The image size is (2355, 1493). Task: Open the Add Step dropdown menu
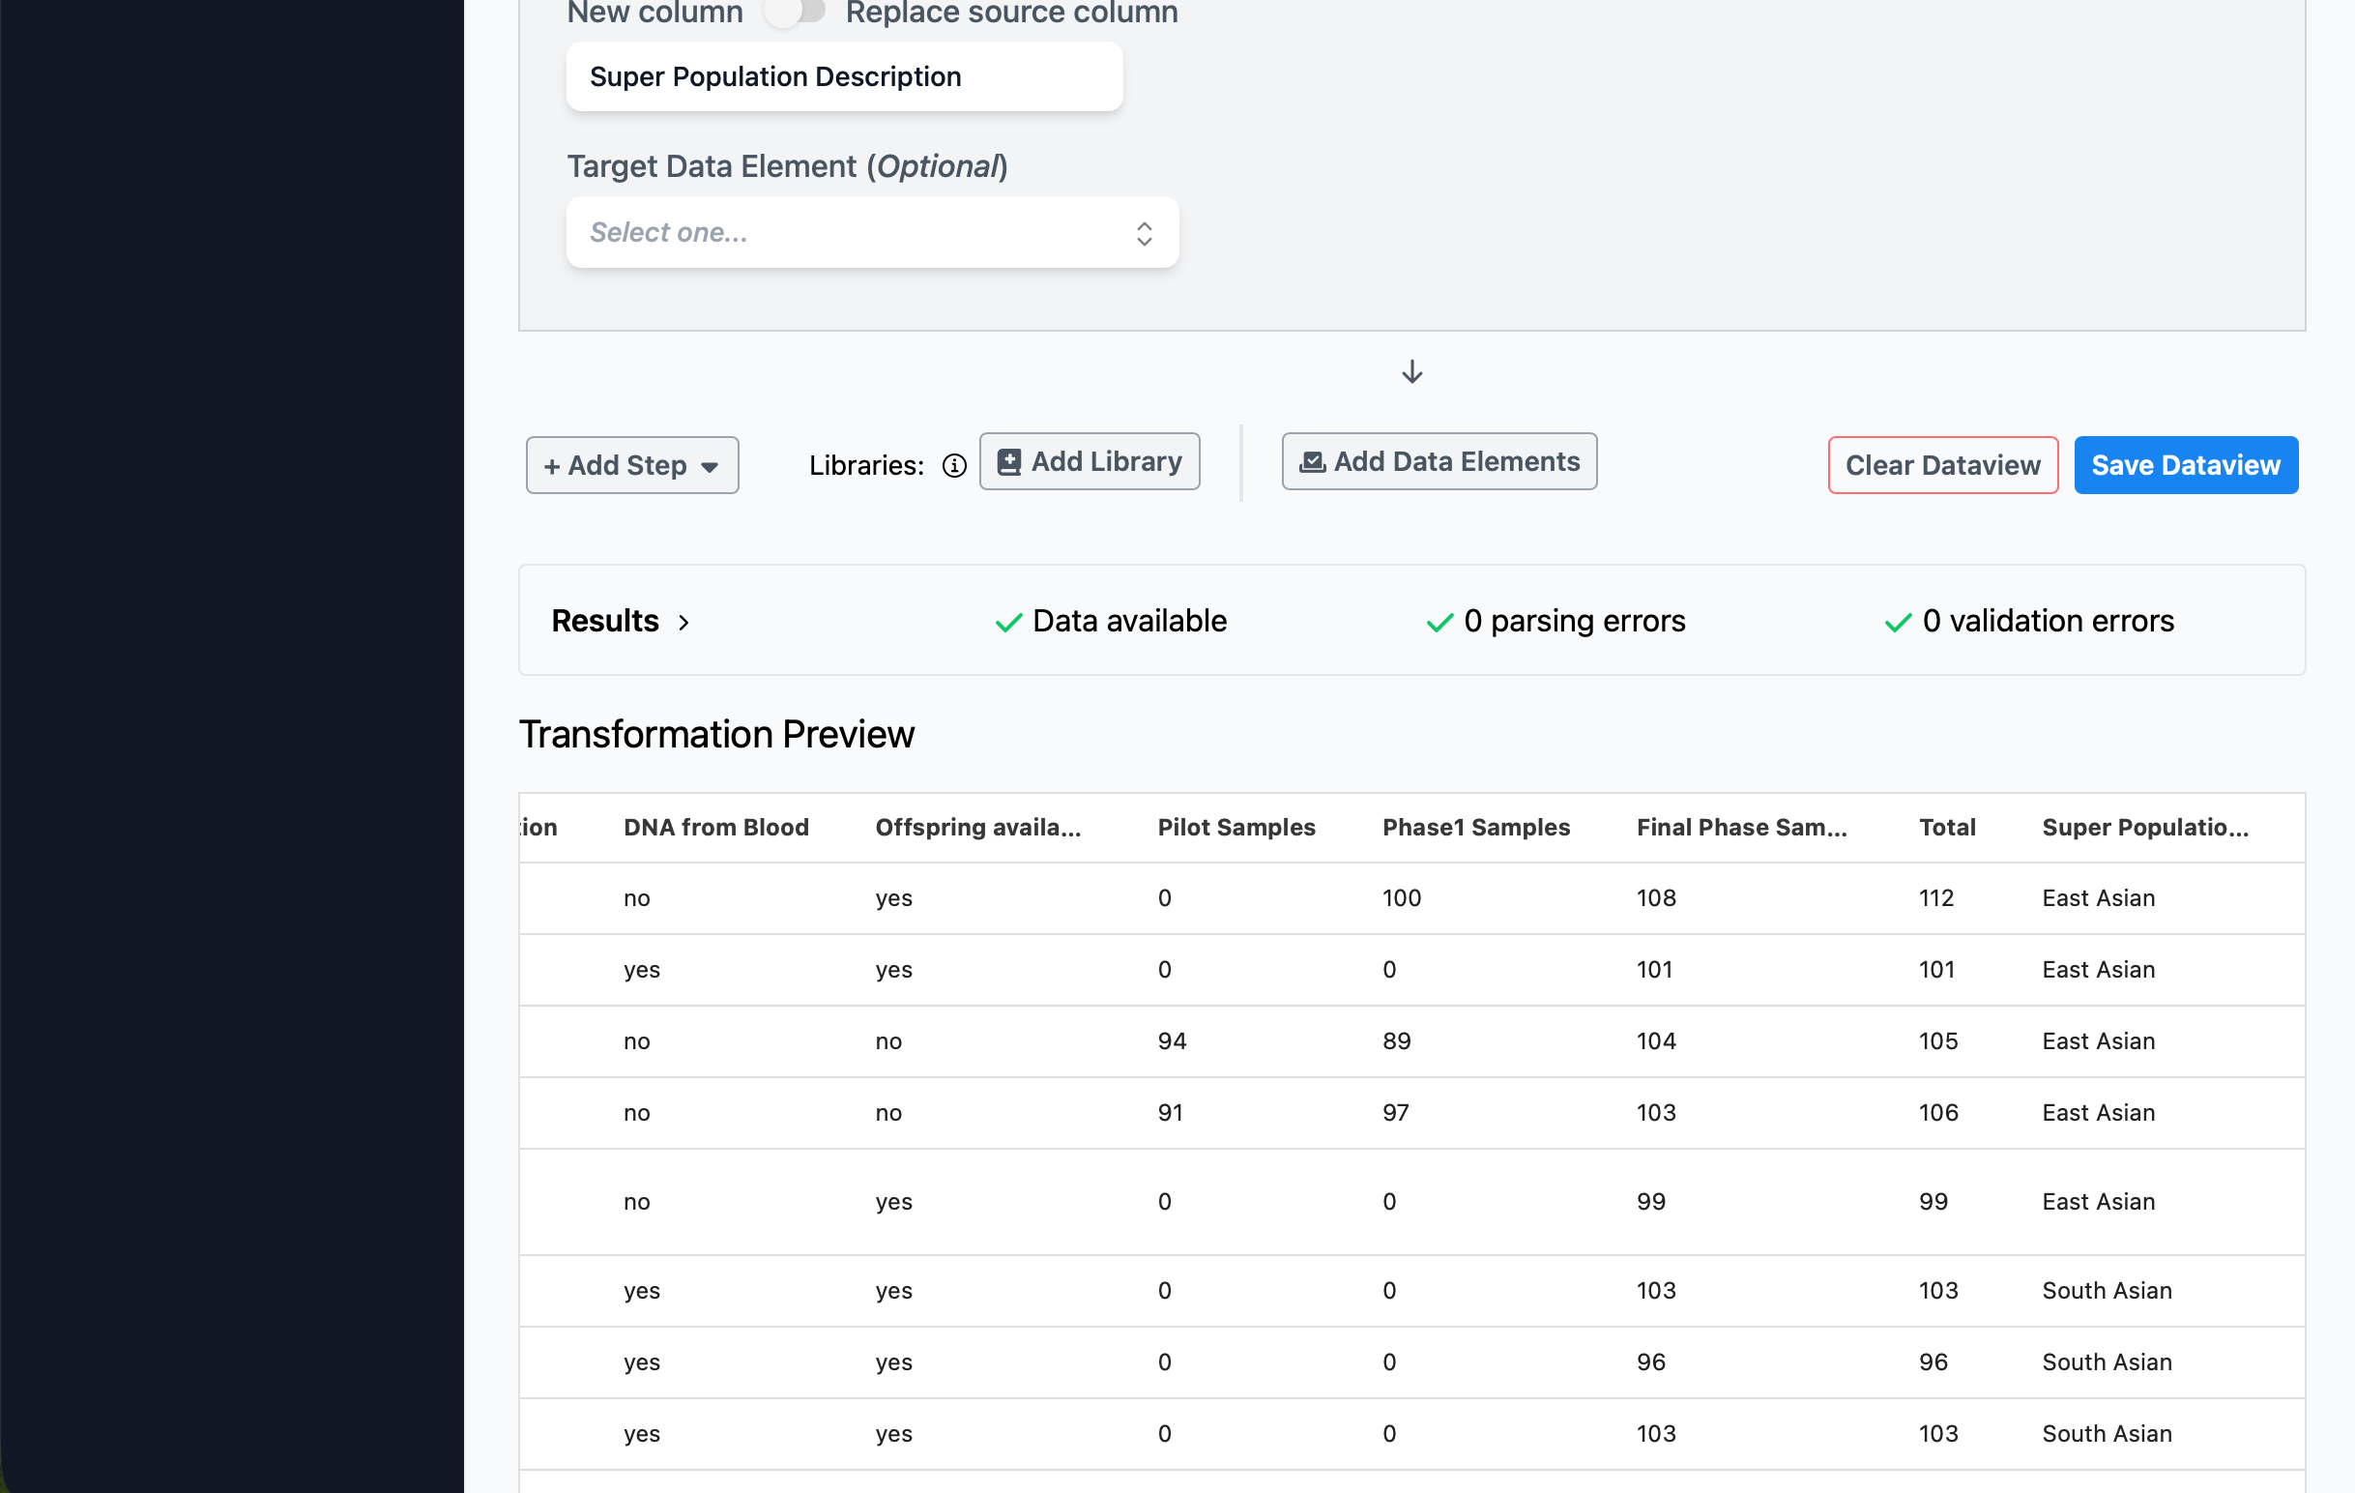(x=632, y=465)
